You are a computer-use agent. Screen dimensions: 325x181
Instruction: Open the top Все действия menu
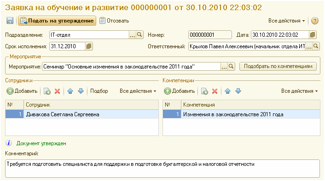286,21
